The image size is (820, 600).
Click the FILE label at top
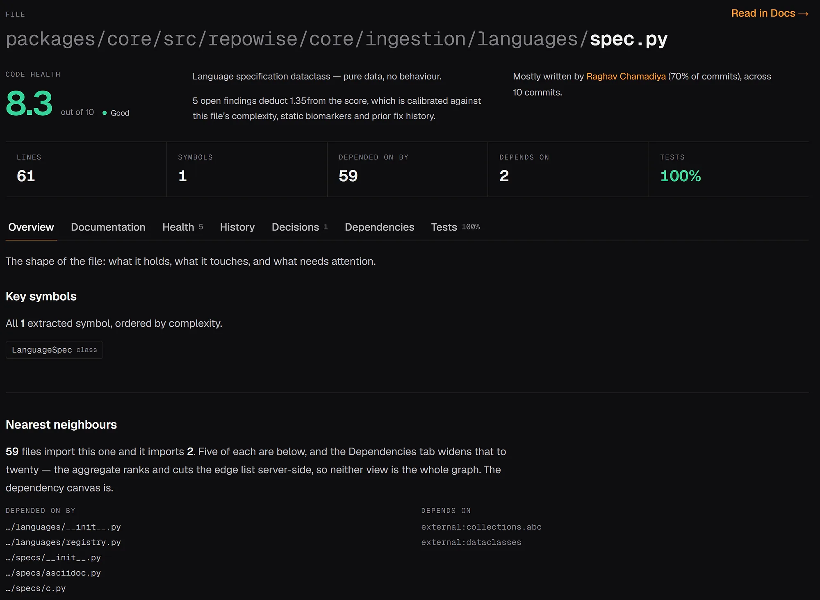[x=16, y=14]
